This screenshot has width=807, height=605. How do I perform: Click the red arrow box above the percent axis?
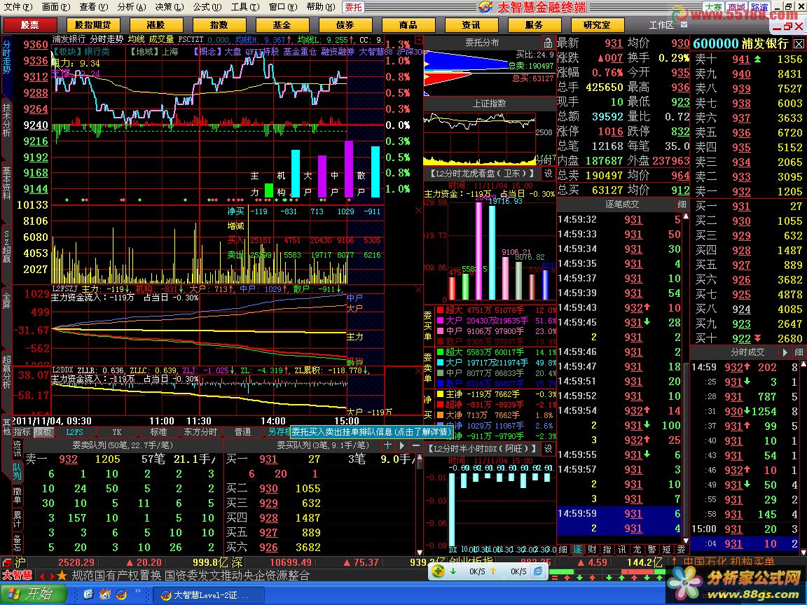pyautogui.click(x=418, y=40)
